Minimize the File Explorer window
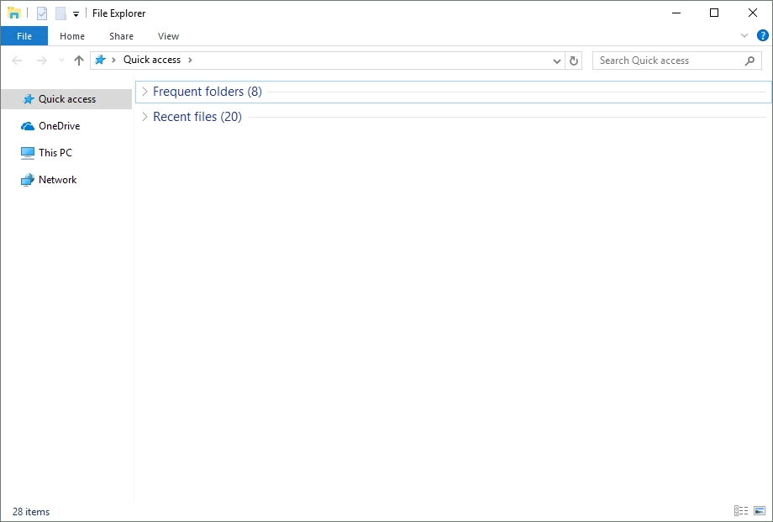Screen dimensions: 773x522 tap(676, 13)
